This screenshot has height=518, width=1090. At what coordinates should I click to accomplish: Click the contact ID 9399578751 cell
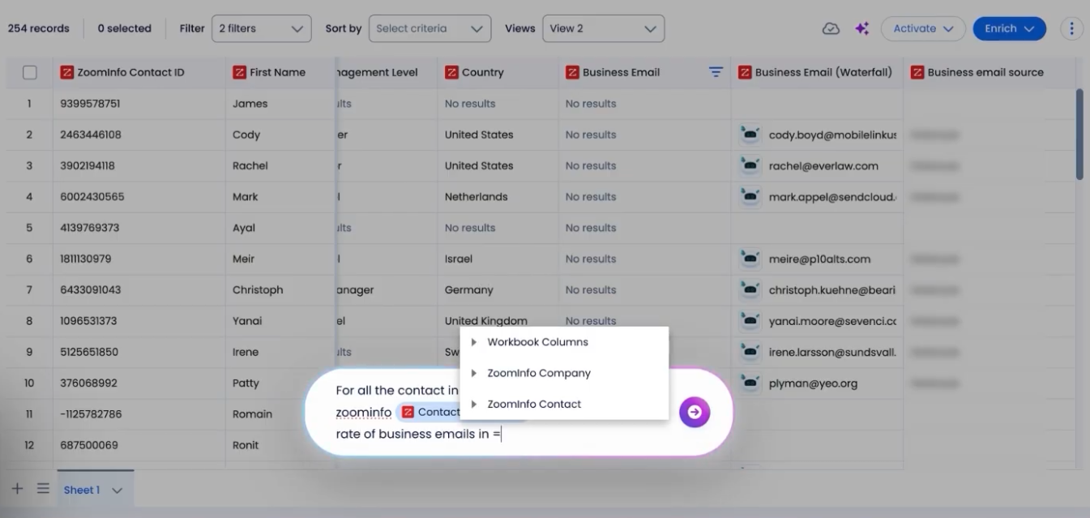click(139, 104)
